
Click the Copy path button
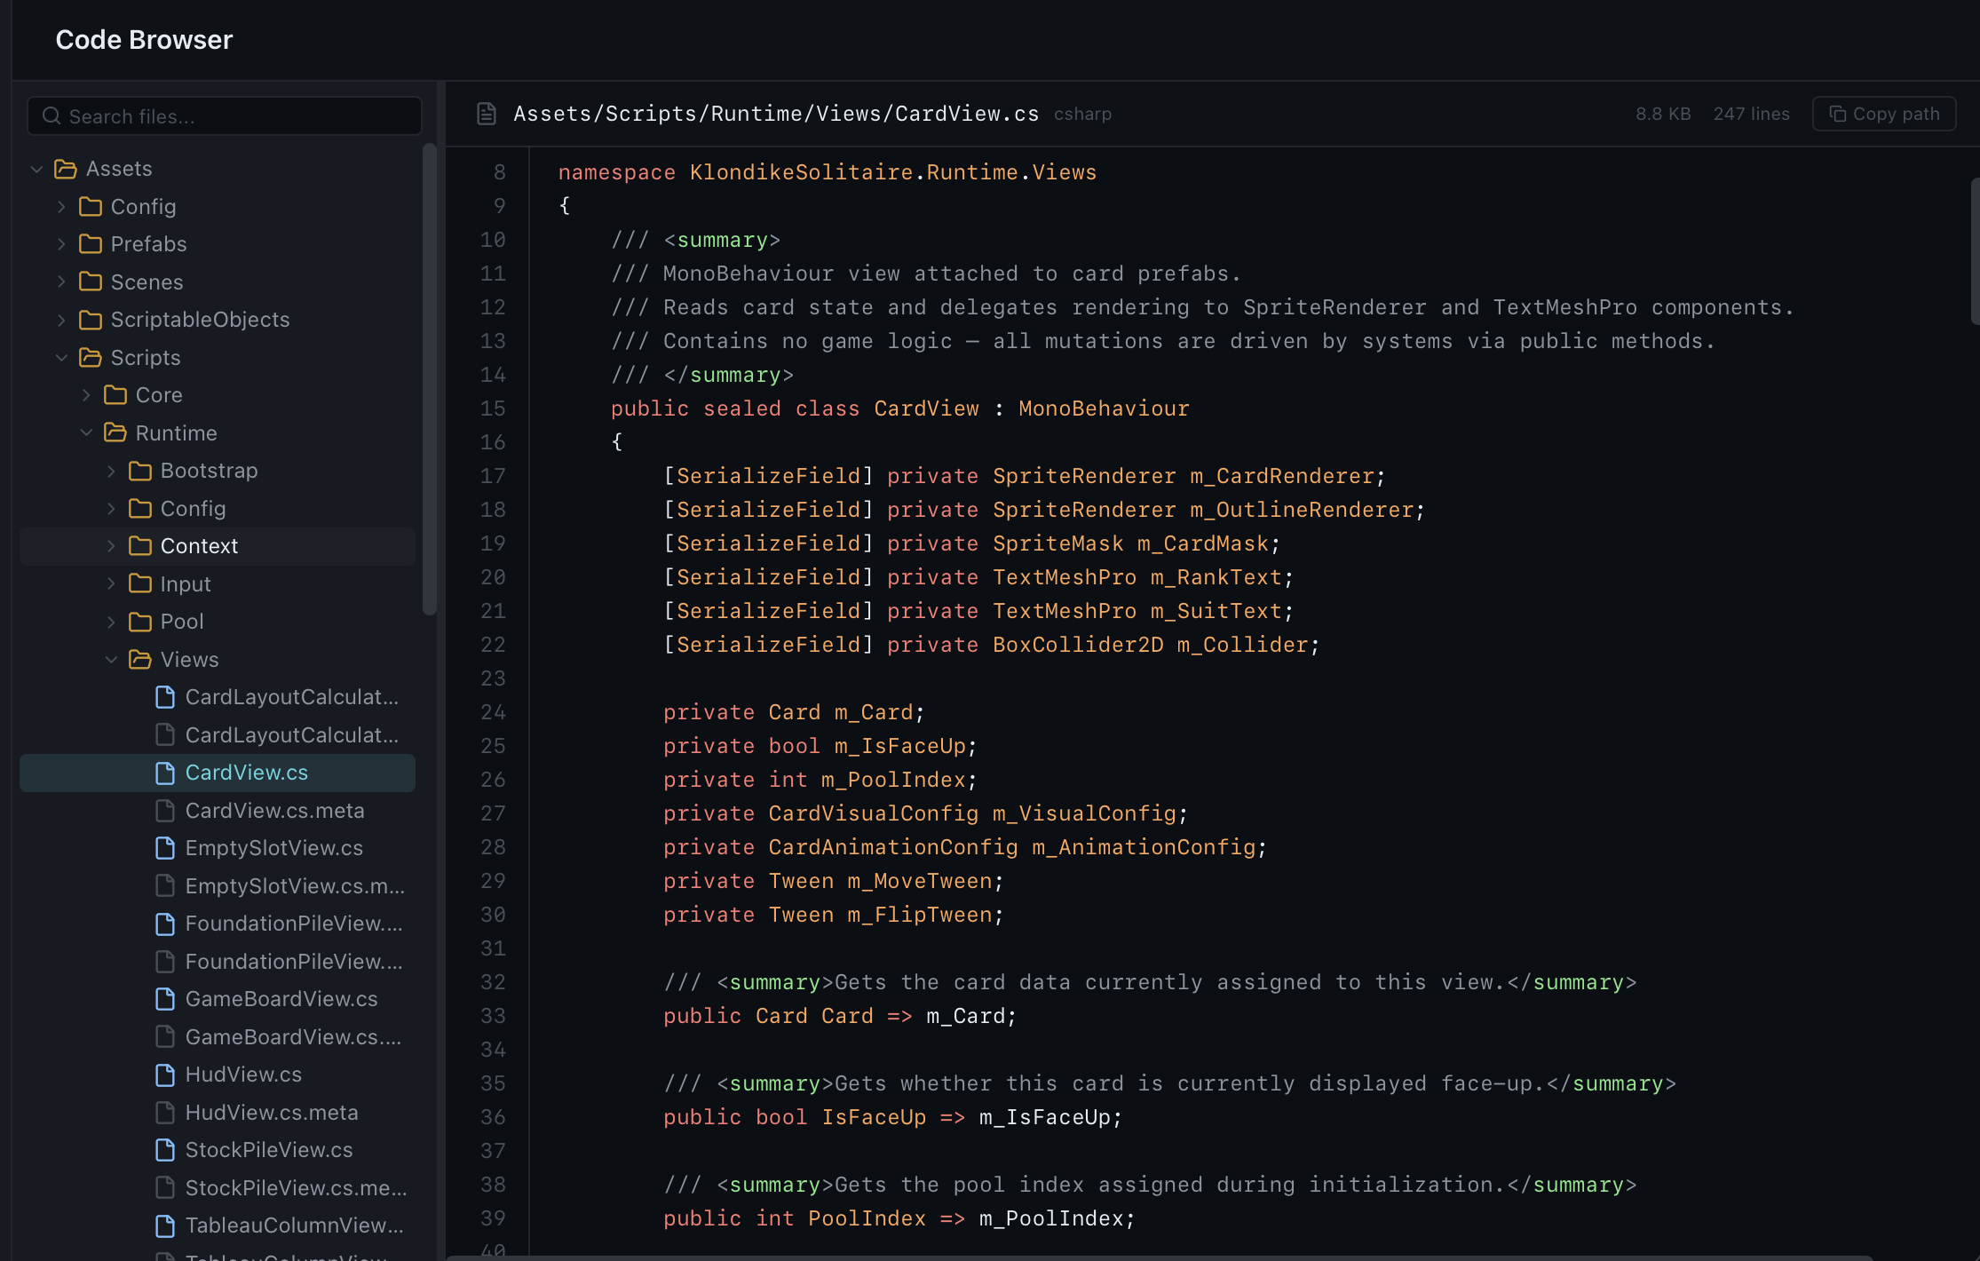(x=1883, y=113)
